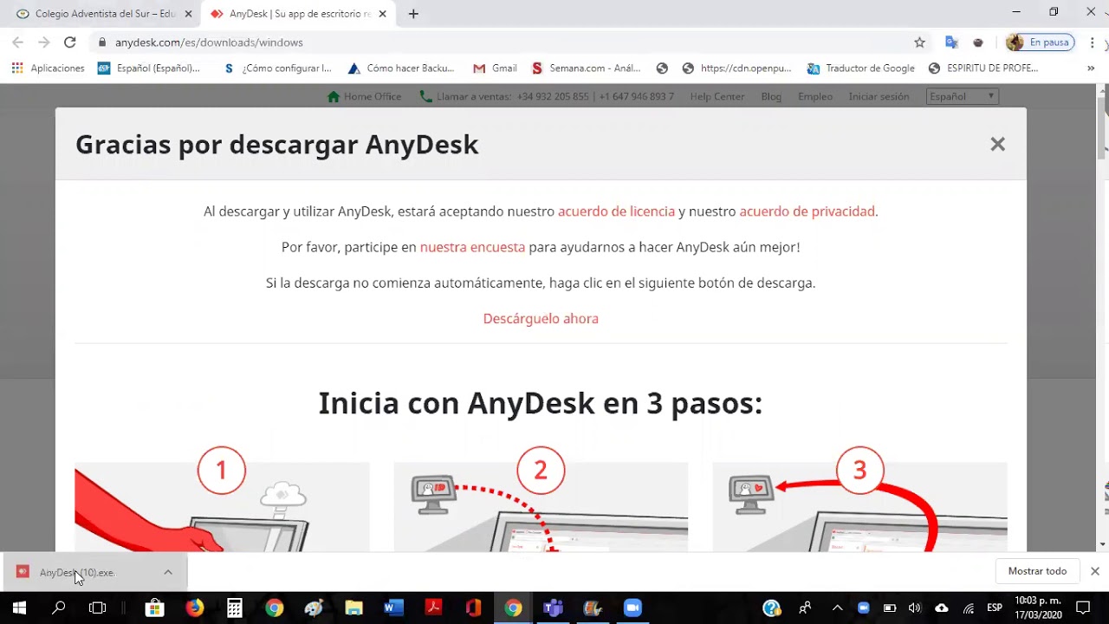Show hidden system tray icons
This screenshot has height=624, width=1109.
click(837, 608)
